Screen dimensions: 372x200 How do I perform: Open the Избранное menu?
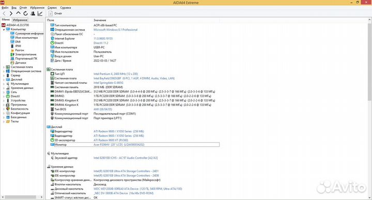[37, 8]
